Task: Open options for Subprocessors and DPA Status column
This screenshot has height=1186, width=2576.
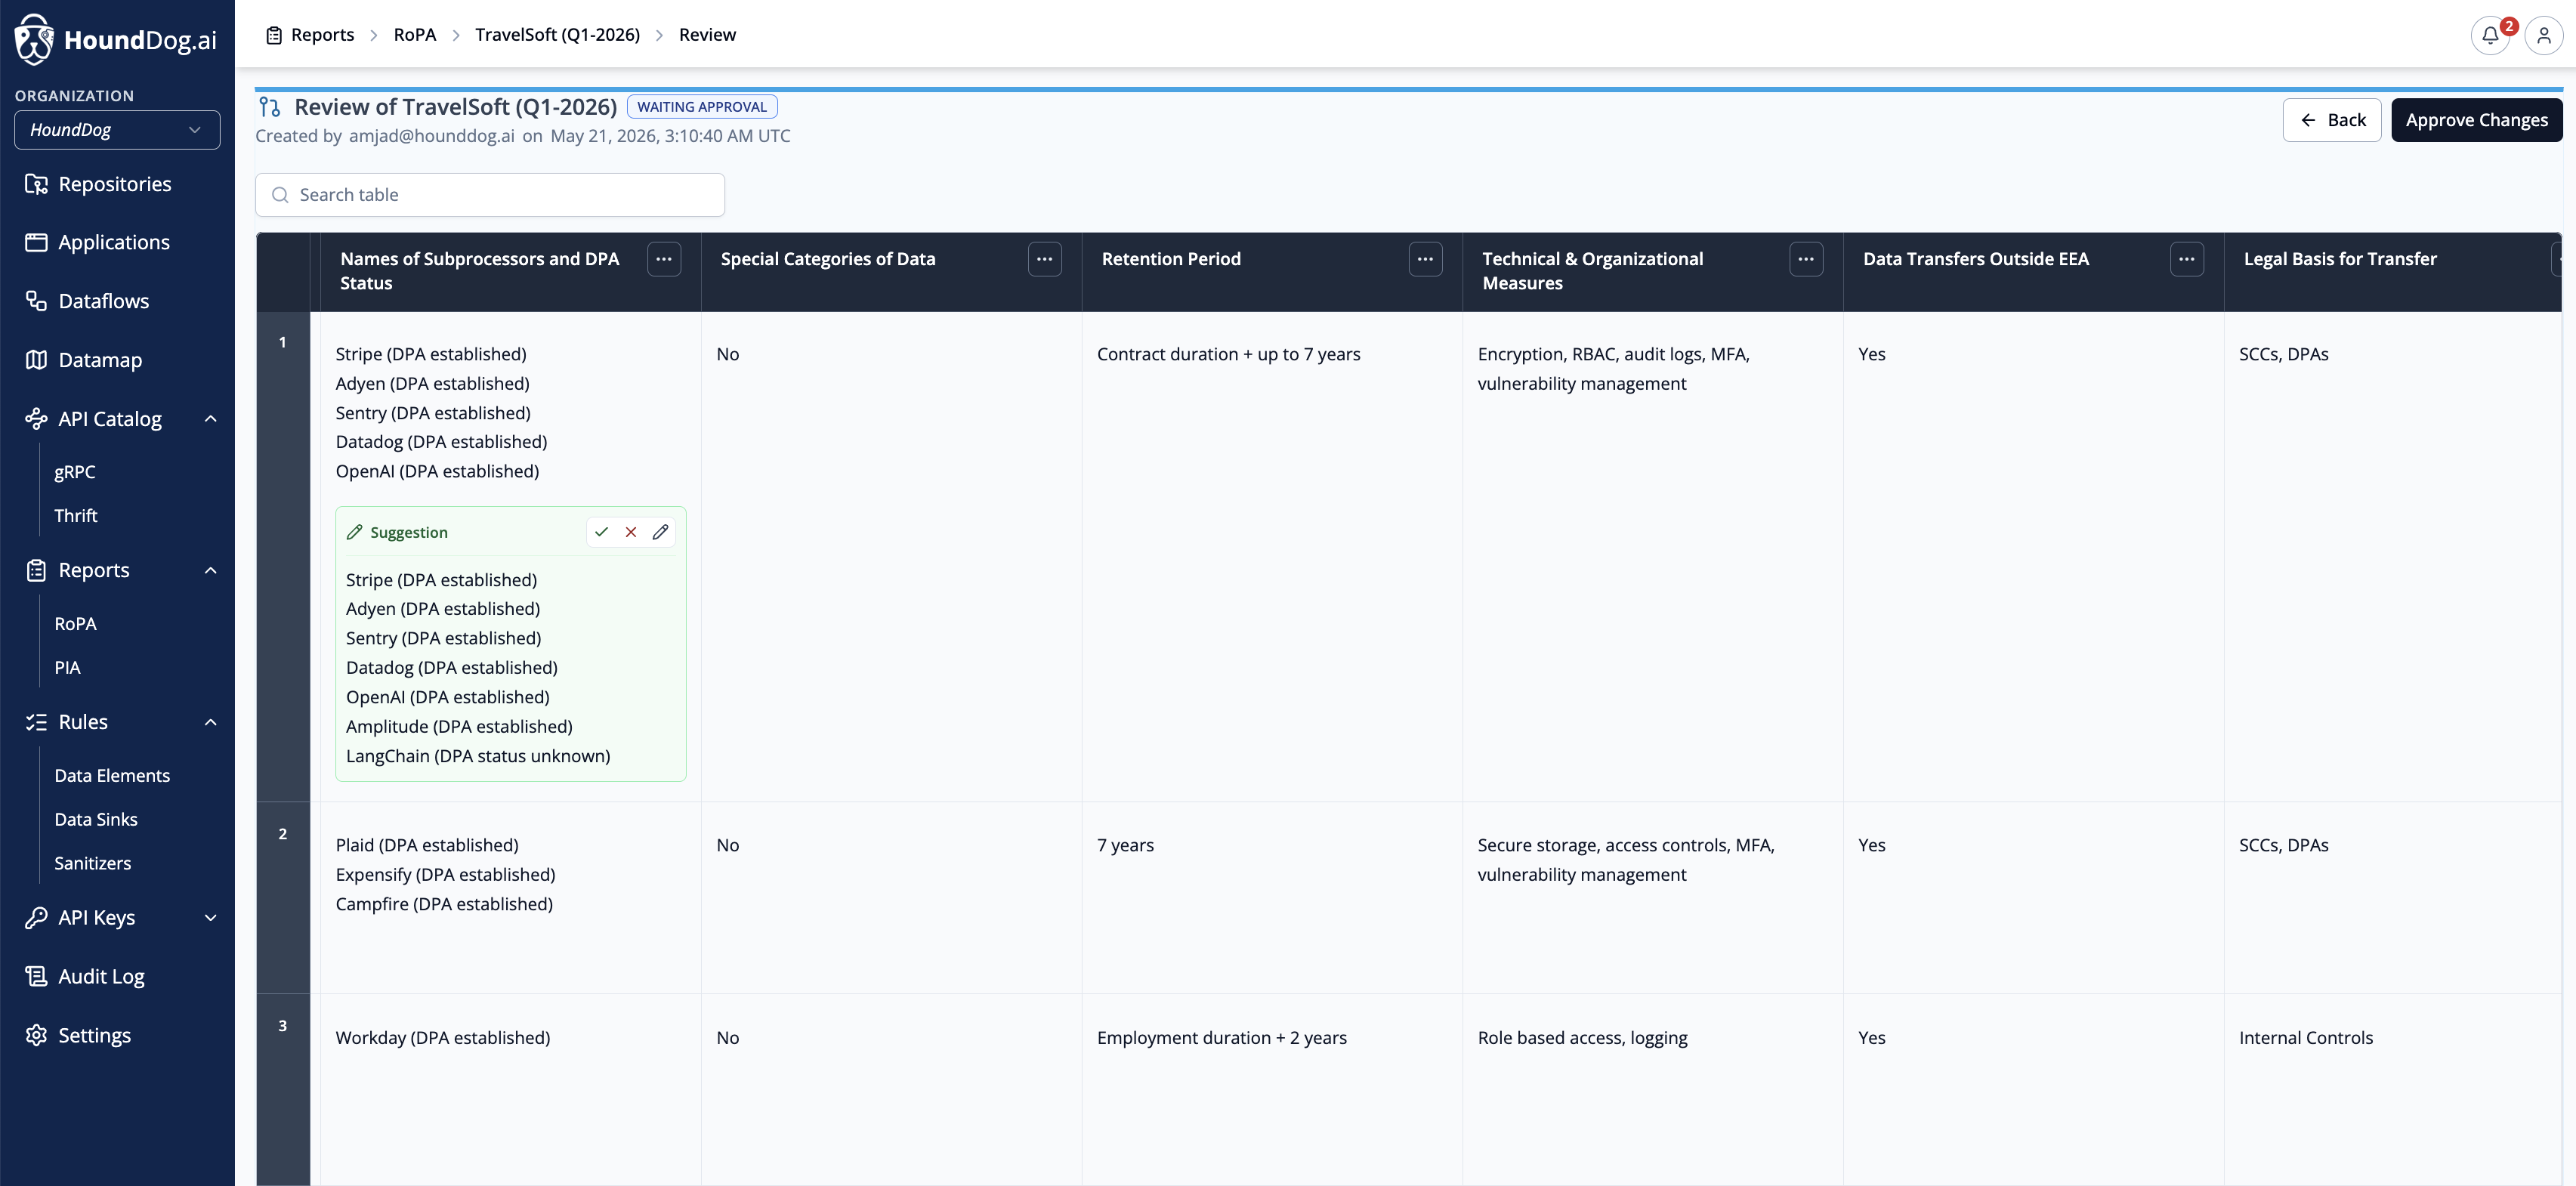Action: [x=664, y=259]
